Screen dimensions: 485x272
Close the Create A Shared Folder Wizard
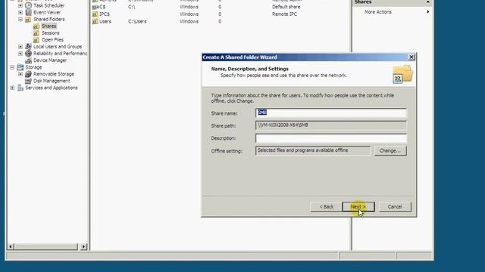[x=411, y=57]
